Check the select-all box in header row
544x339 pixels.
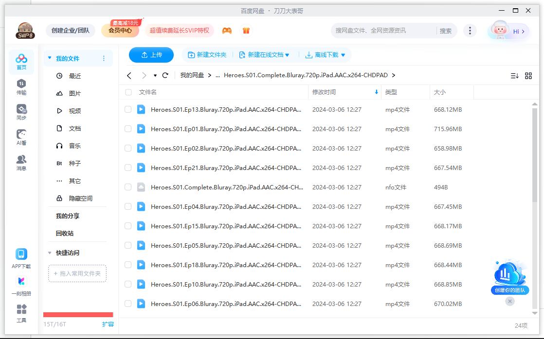(127, 92)
